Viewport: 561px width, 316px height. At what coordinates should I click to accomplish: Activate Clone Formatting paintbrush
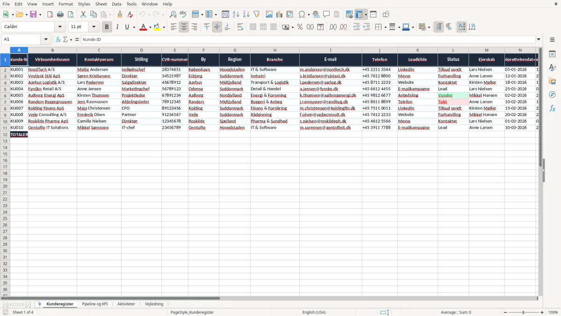pyautogui.click(x=120, y=15)
